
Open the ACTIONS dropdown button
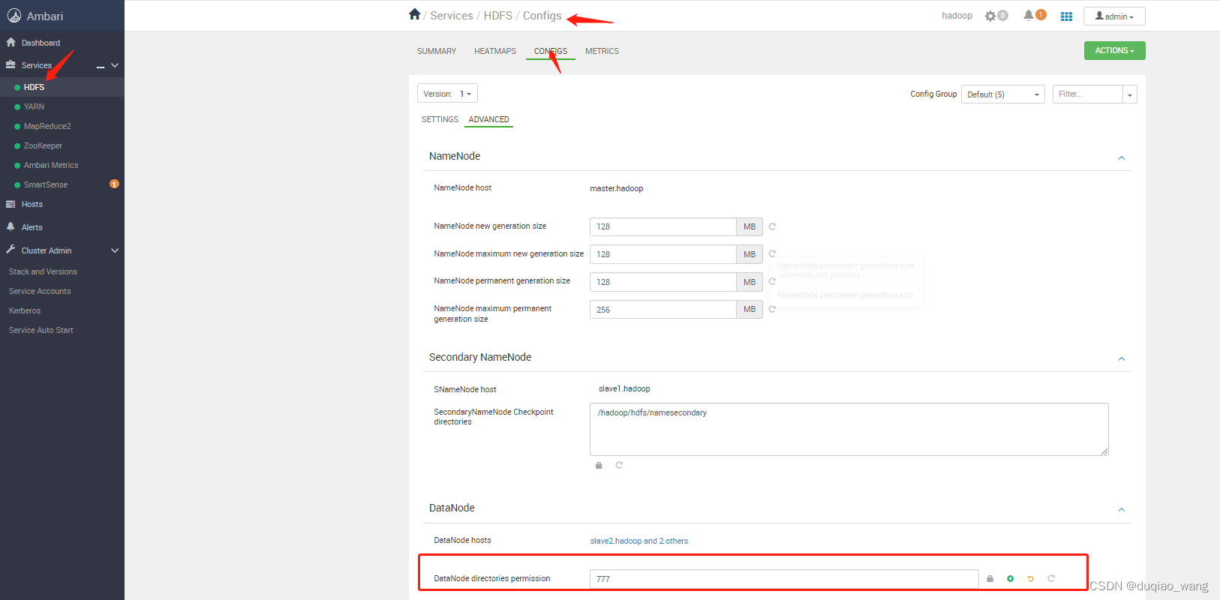click(x=1114, y=50)
